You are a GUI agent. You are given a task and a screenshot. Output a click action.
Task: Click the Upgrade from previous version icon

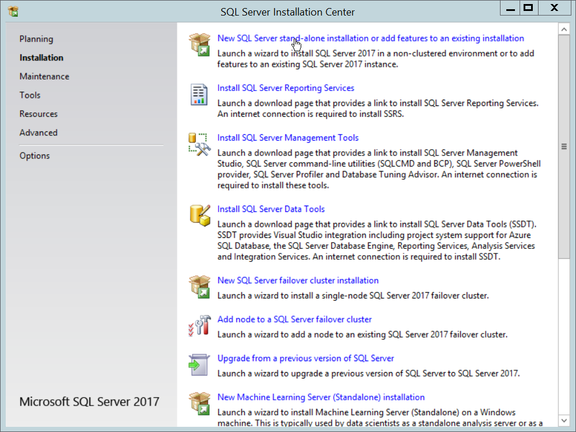click(x=199, y=364)
